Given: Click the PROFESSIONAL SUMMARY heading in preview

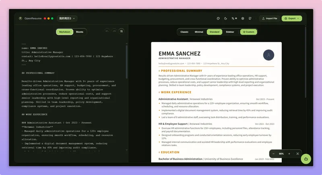Looking at the screenshot, I should (x=182, y=71).
